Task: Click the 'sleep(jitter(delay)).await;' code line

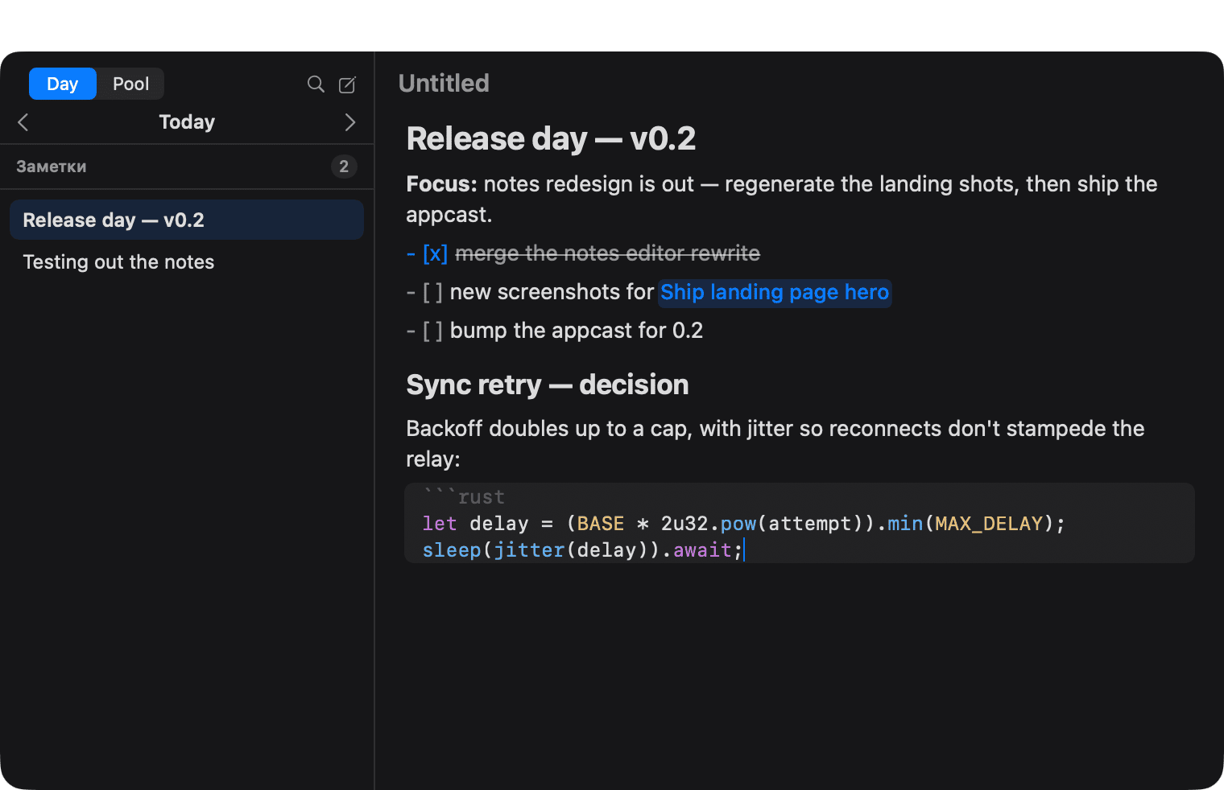Action: 582,550
